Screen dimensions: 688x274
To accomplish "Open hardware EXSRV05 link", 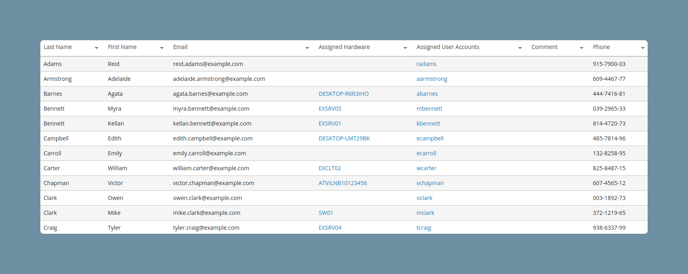I will [330, 109].
